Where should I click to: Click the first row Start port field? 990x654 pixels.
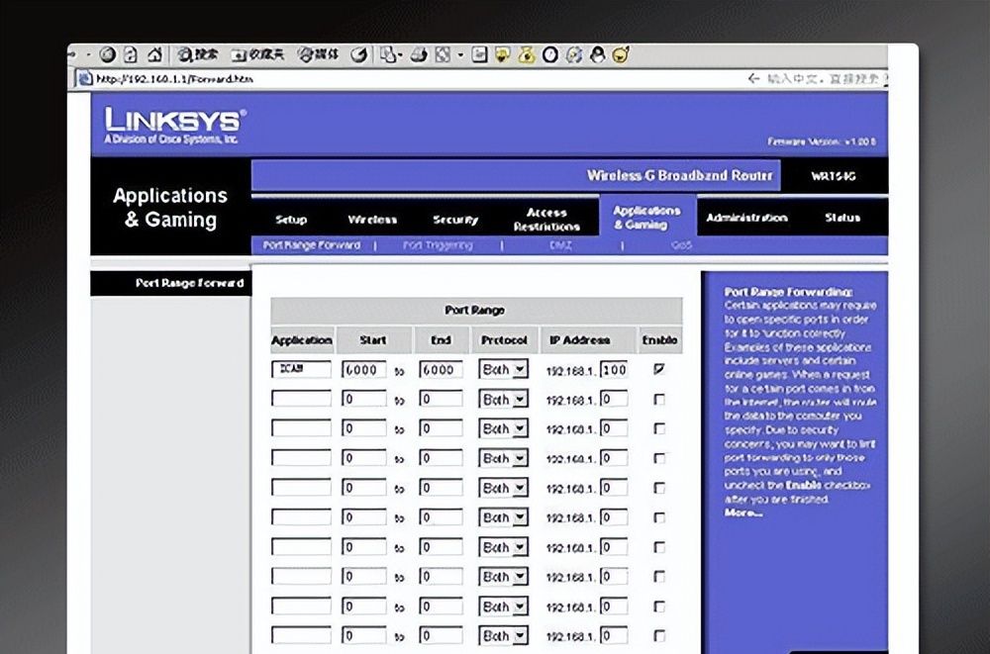363,370
